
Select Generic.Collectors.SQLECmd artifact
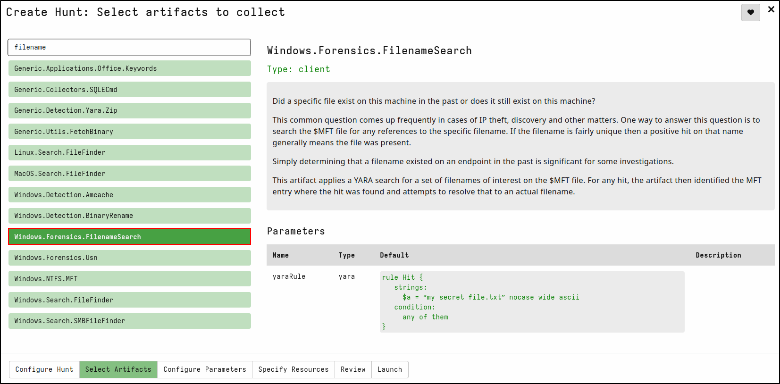tap(129, 90)
